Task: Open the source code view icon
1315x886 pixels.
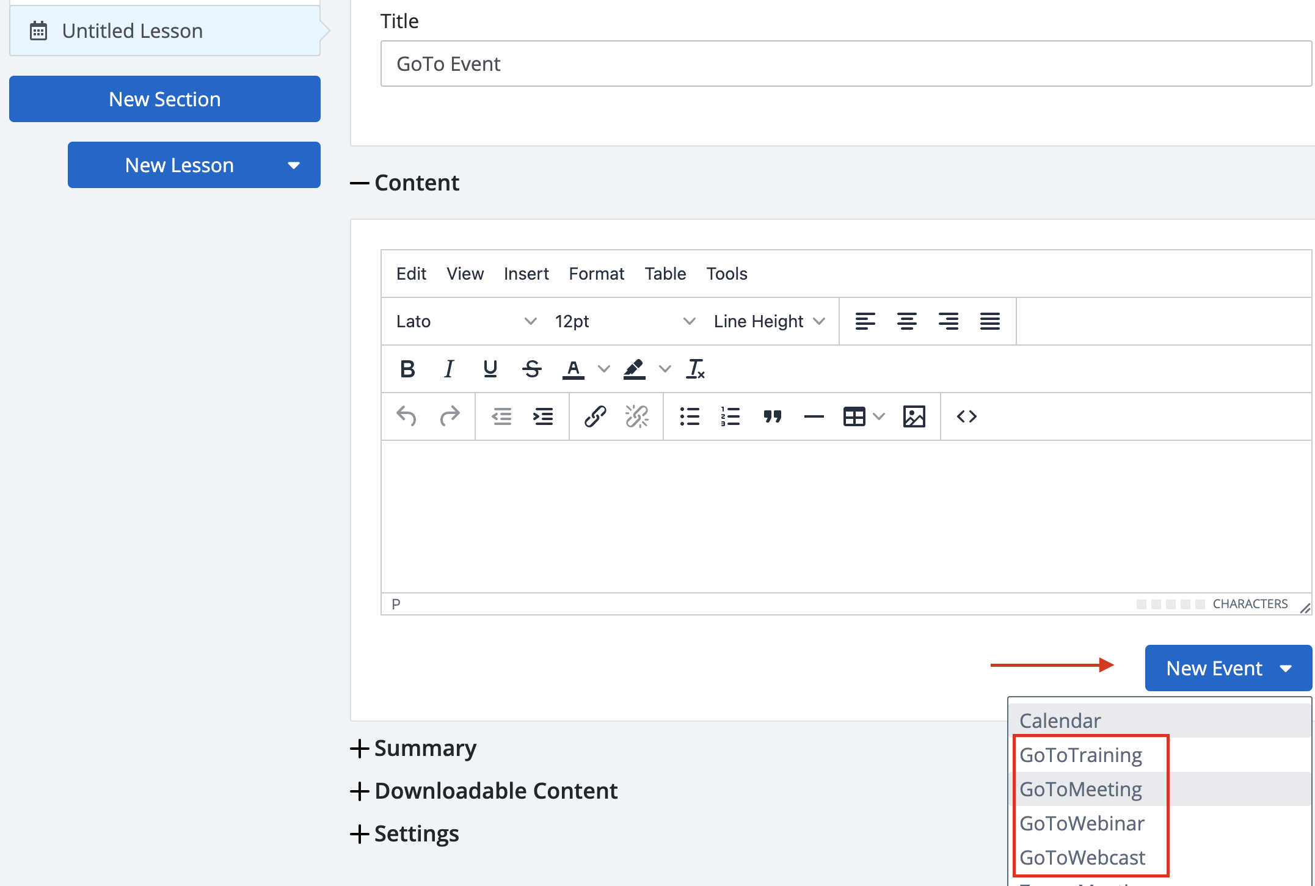Action: pyautogui.click(x=967, y=416)
